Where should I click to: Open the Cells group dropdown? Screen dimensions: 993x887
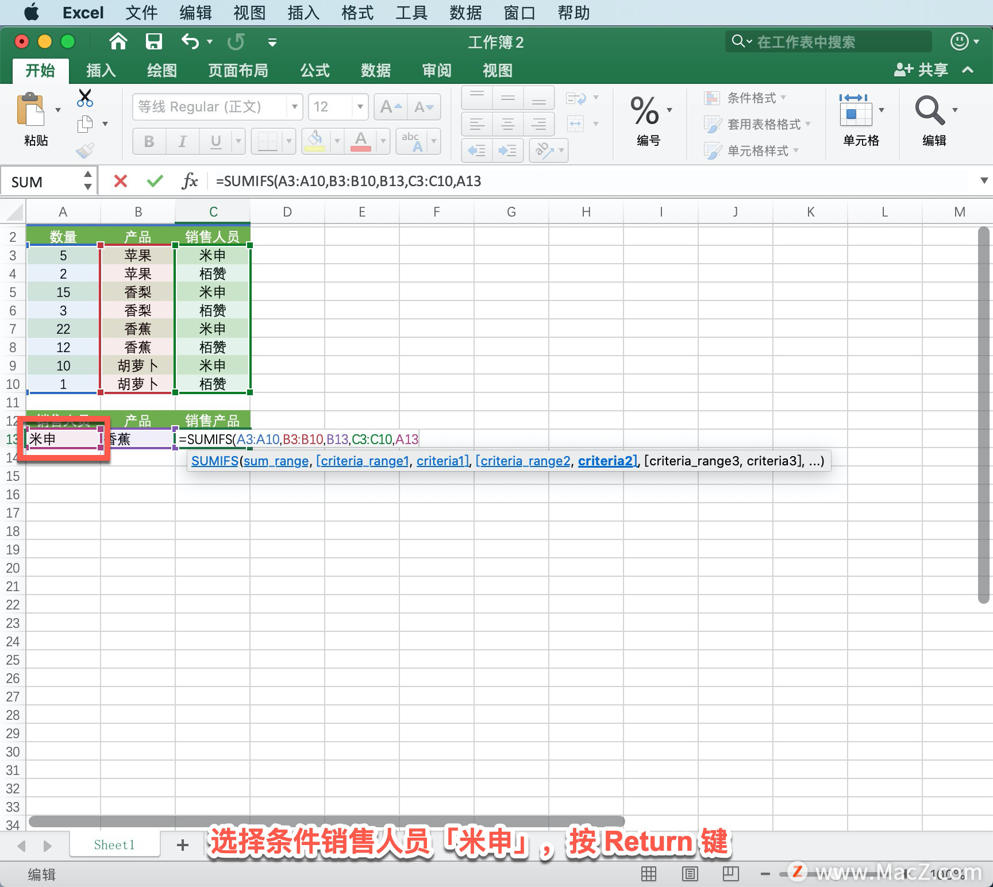pos(882,110)
